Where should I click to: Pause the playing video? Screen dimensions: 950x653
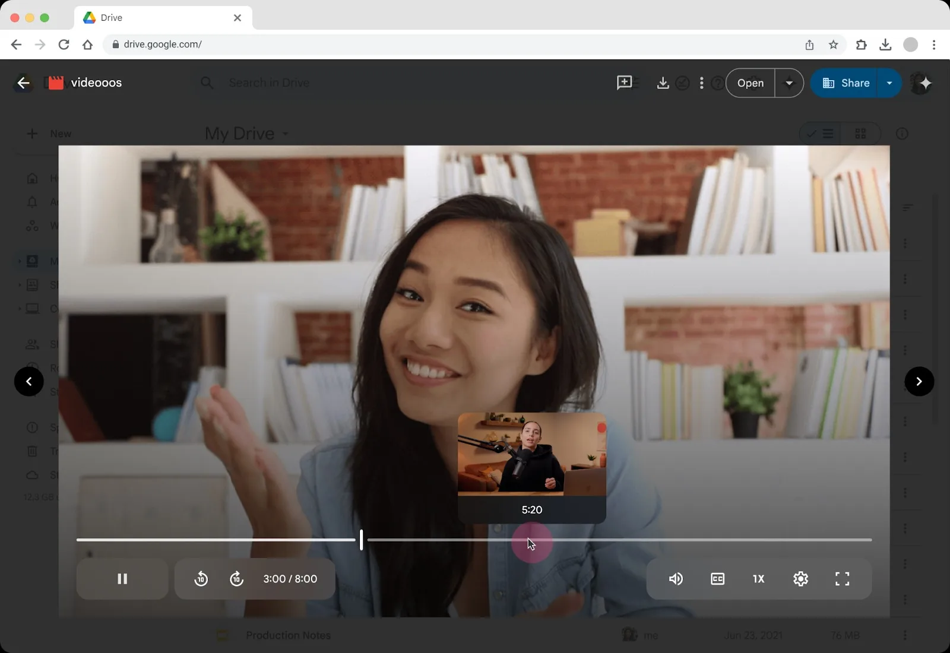(x=122, y=579)
